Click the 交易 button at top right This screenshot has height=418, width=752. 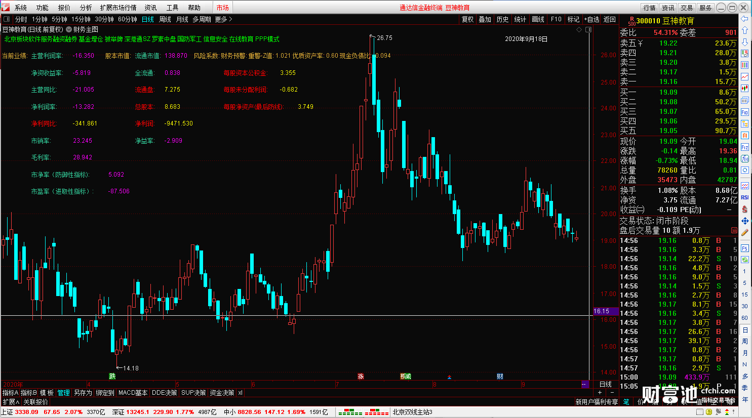click(687, 8)
